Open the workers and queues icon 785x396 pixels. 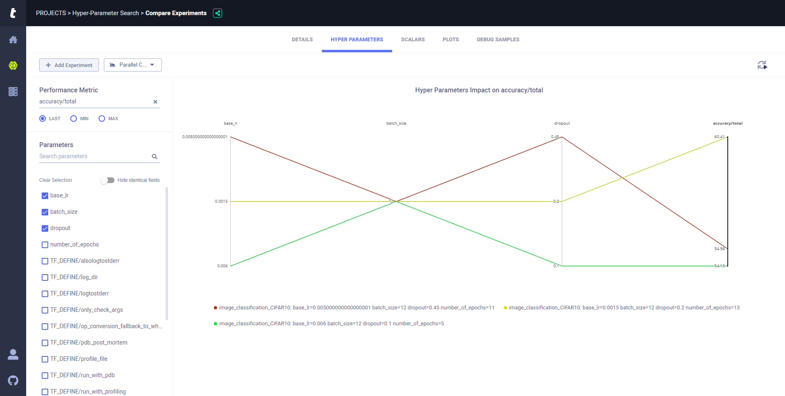click(13, 92)
